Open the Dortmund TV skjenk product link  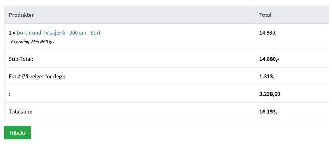(x=58, y=33)
